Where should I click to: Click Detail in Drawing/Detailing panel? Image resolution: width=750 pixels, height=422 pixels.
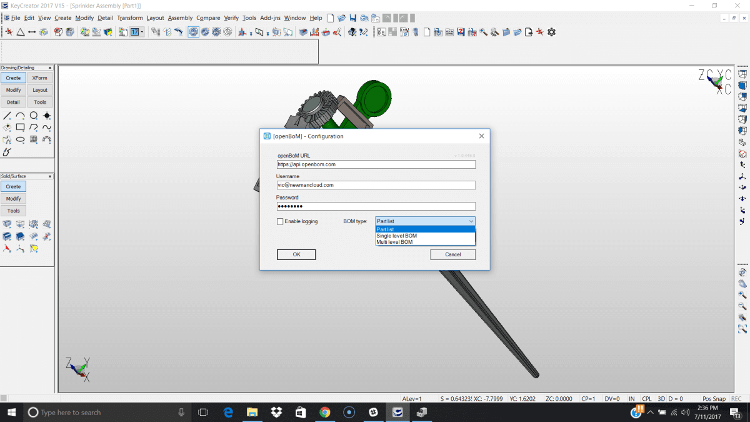pyautogui.click(x=13, y=102)
